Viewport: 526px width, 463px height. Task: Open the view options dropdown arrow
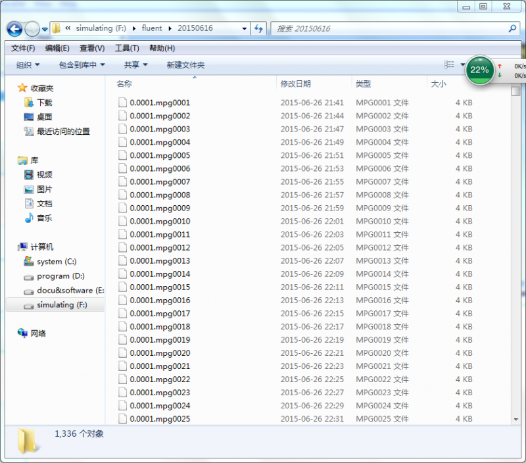462,64
